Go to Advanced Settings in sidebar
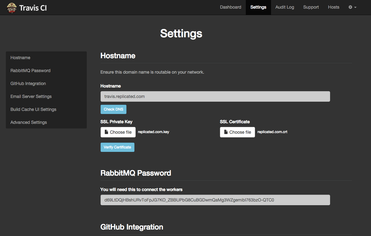371x236 pixels. [46, 122]
